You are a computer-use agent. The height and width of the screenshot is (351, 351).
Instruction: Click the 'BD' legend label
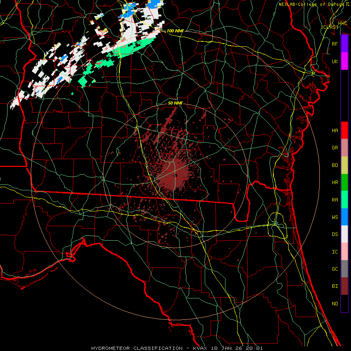click(x=335, y=165)
